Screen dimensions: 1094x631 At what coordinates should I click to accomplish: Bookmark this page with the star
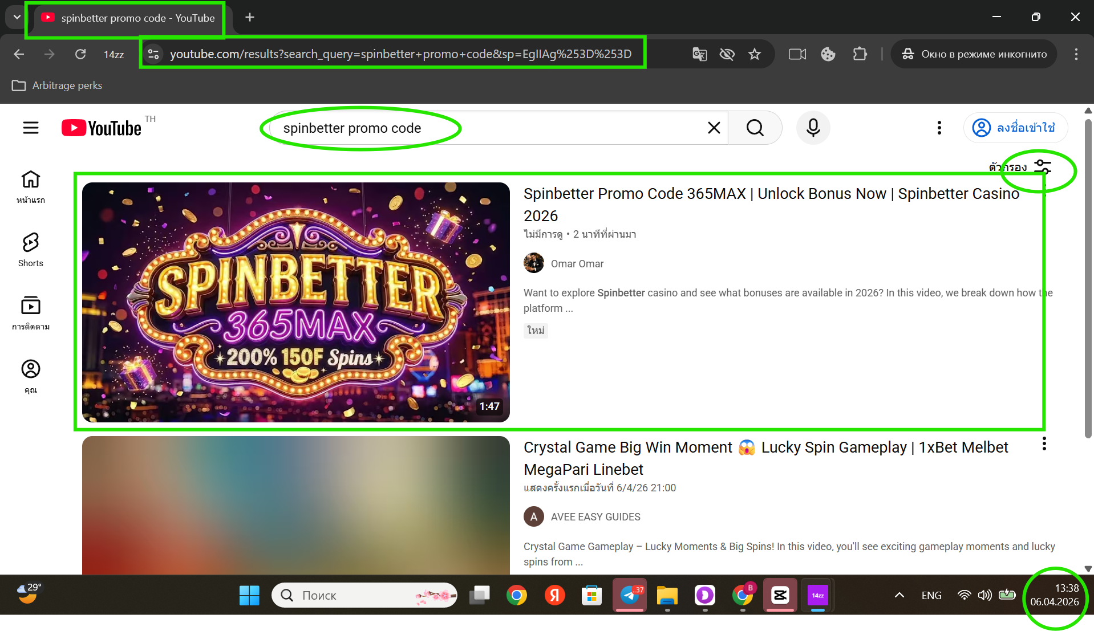point(755,54)
